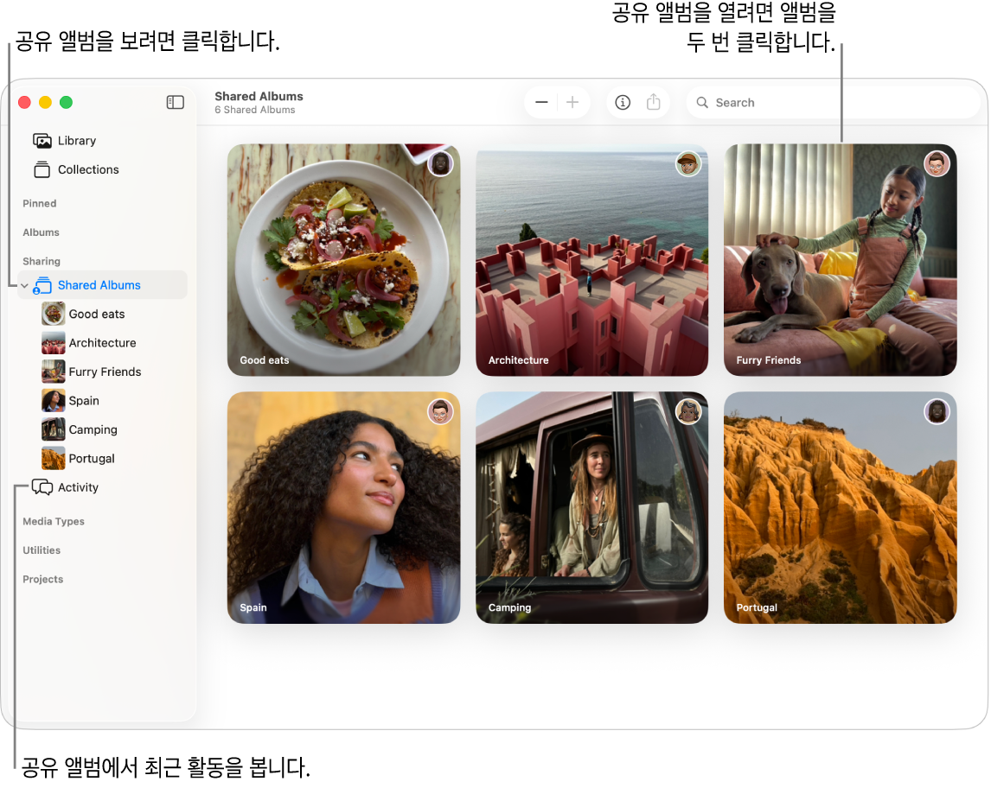
Task: Click owner avatar on Spain album
Action: [440, 411]
